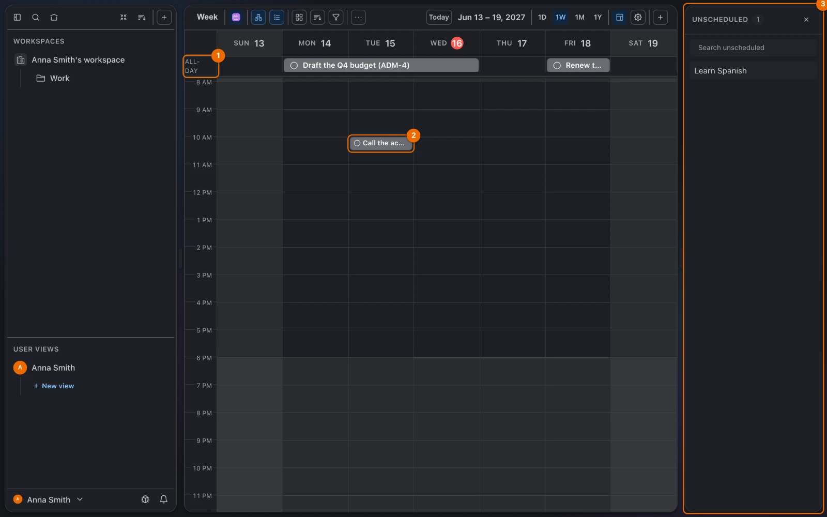
Task: Select the FRI 18 day header
Action: [578, 43]
